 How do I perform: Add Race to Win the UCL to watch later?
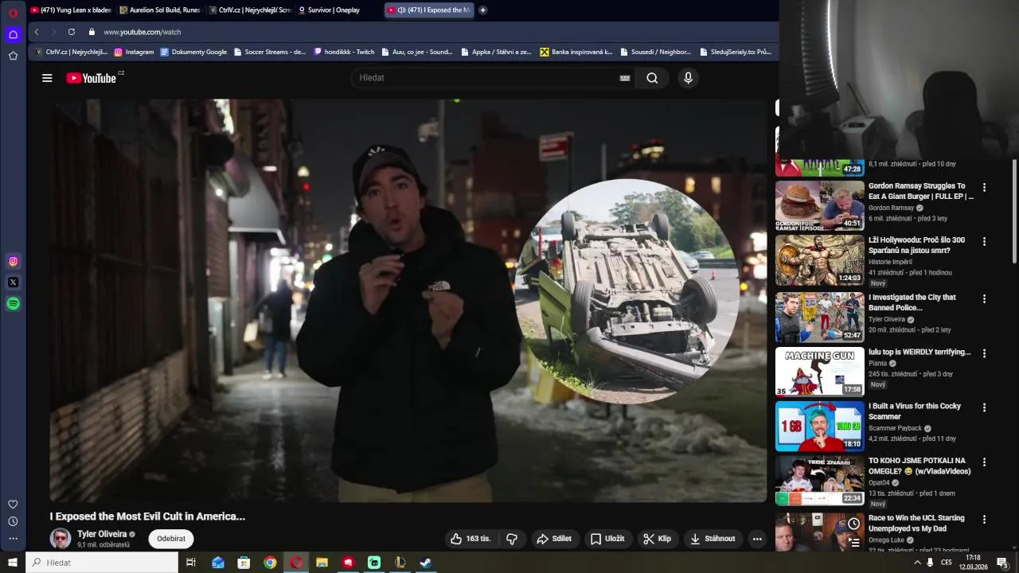tap(853, 524)
